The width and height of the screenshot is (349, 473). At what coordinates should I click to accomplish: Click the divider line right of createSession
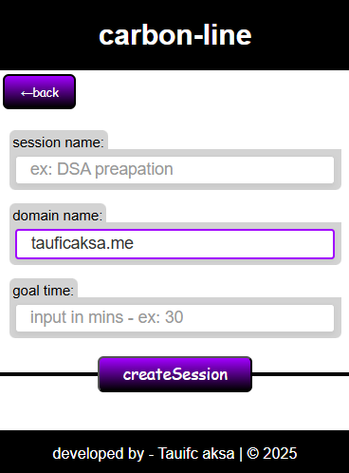(x=301, y=374)
